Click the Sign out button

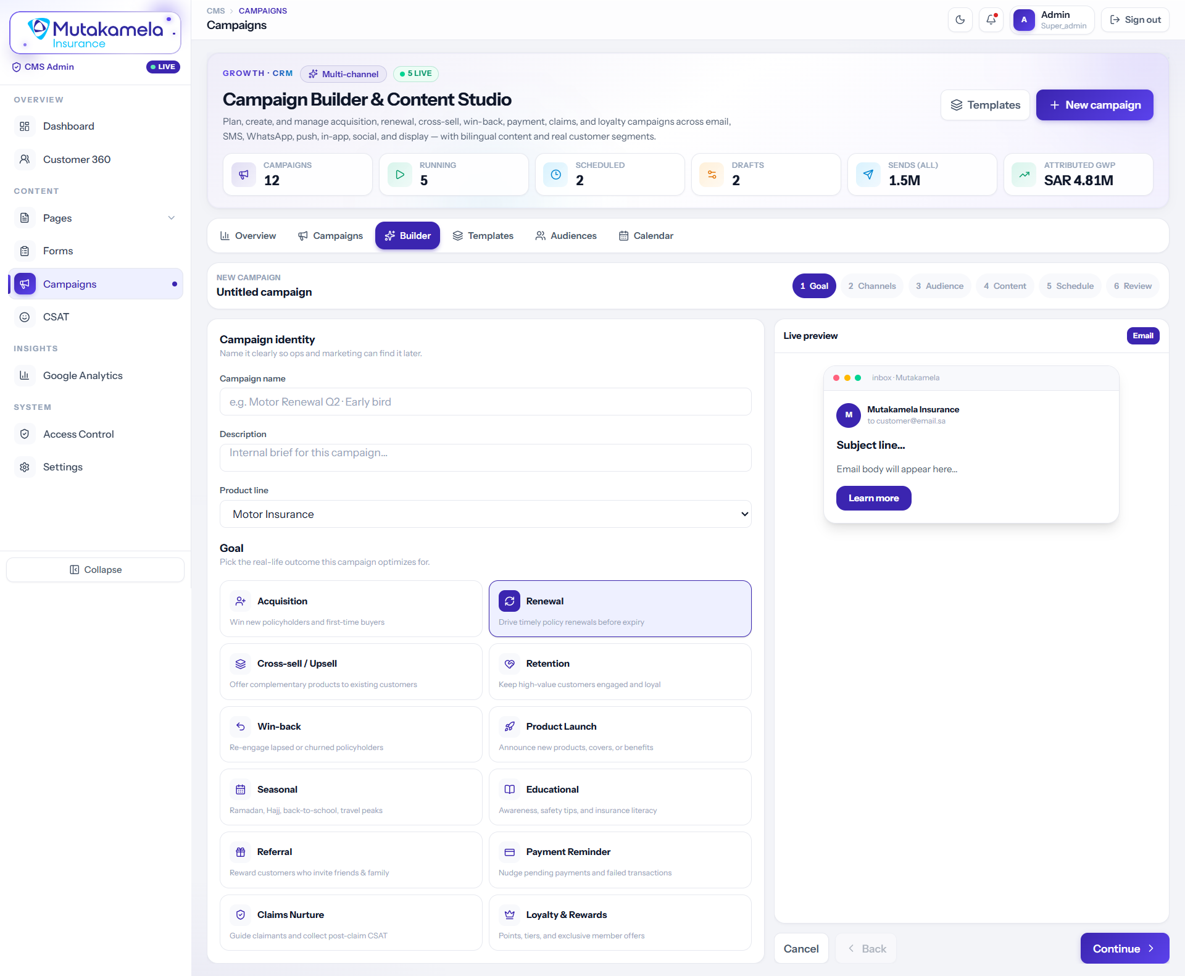pos(1136,20)
